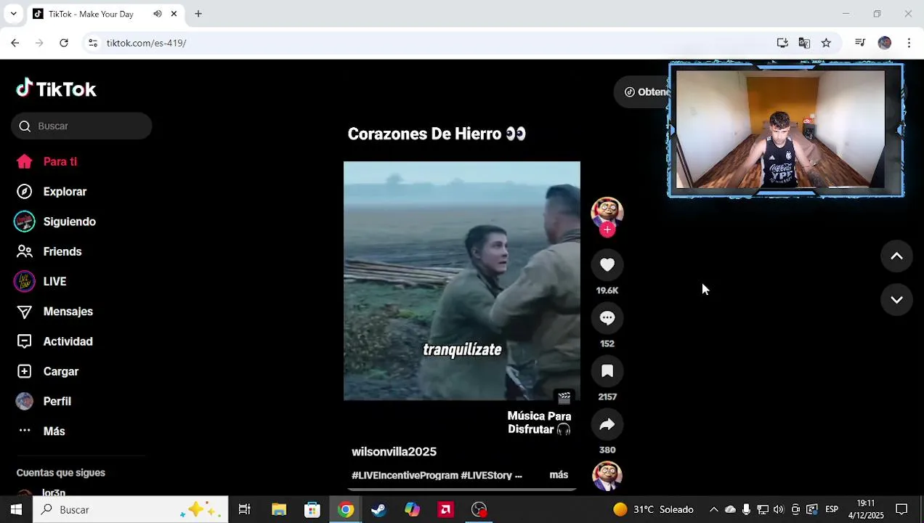The height and width of the screenshot is (523, 924).
Task: Open volume control in tray
Action: pos(779,510)
